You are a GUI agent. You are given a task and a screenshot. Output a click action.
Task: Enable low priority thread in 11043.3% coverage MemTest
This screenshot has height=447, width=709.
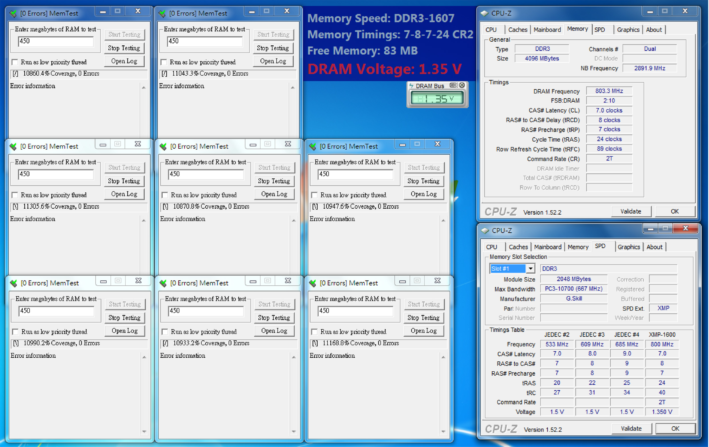click(164, 62)
